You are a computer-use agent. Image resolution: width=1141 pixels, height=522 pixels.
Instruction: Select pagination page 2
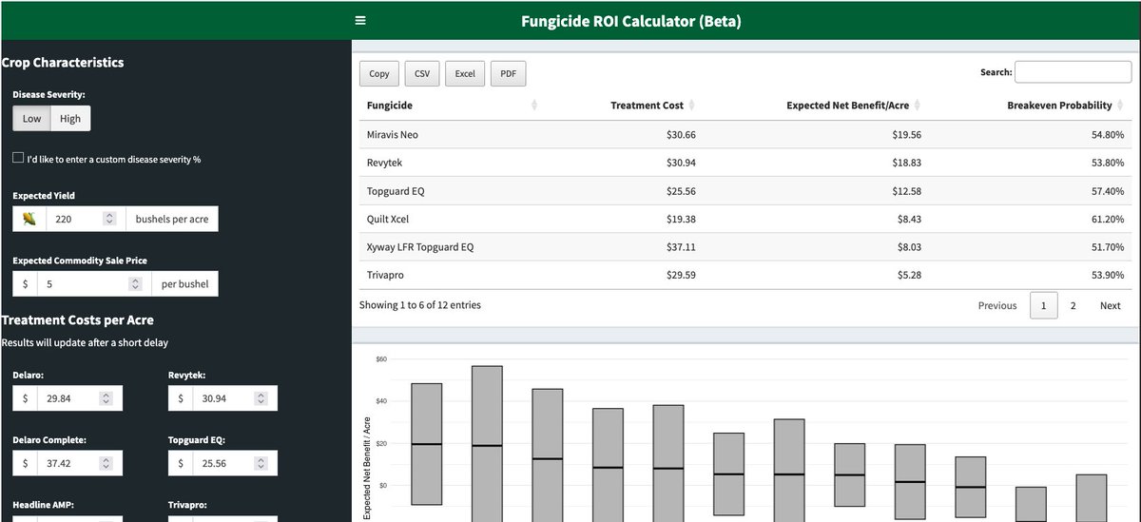pyautogui.click(x=1073, y=305)
